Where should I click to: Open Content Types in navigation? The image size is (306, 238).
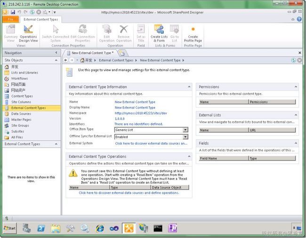click(22, 96)
